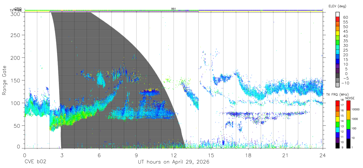This screenshot has height=168, width=363.
Task: Click the light gray bottom segment of the ELEV color bar
Action: tap(338, 85)
